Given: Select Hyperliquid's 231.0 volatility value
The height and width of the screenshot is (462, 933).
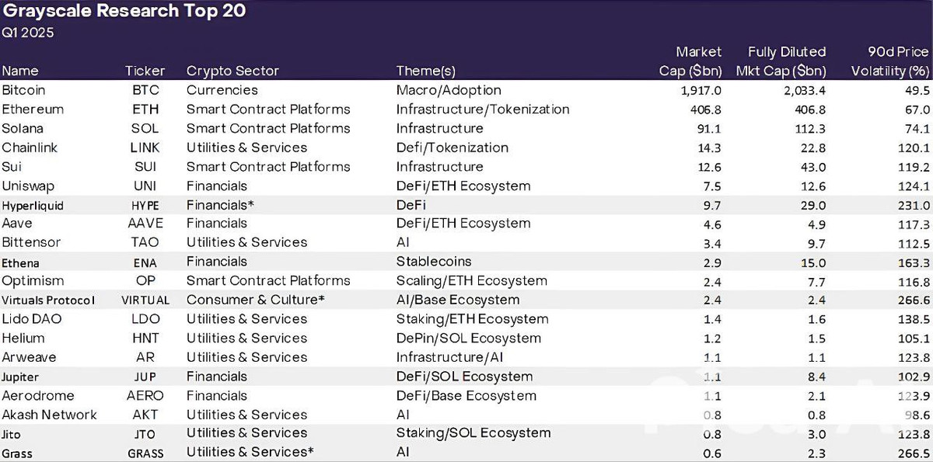Looking at the screenshot, I should click(914, 206).
